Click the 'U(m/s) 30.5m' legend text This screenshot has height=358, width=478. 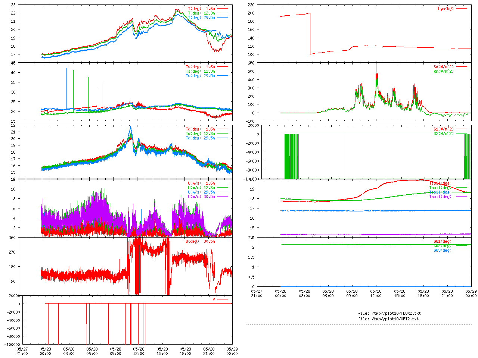(201, 197)
